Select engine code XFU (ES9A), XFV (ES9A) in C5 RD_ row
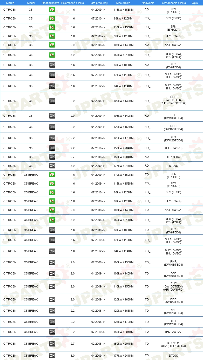The image size is (203, 360). pos(173,56)
